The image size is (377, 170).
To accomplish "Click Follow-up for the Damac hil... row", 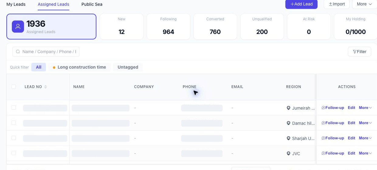I will tap(333, 123).
